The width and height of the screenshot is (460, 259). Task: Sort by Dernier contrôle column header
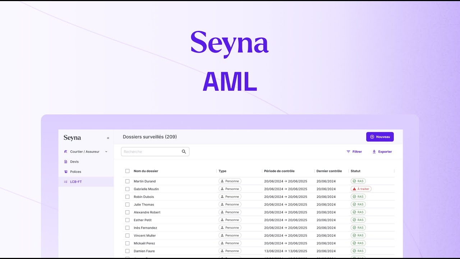[329, 171]
